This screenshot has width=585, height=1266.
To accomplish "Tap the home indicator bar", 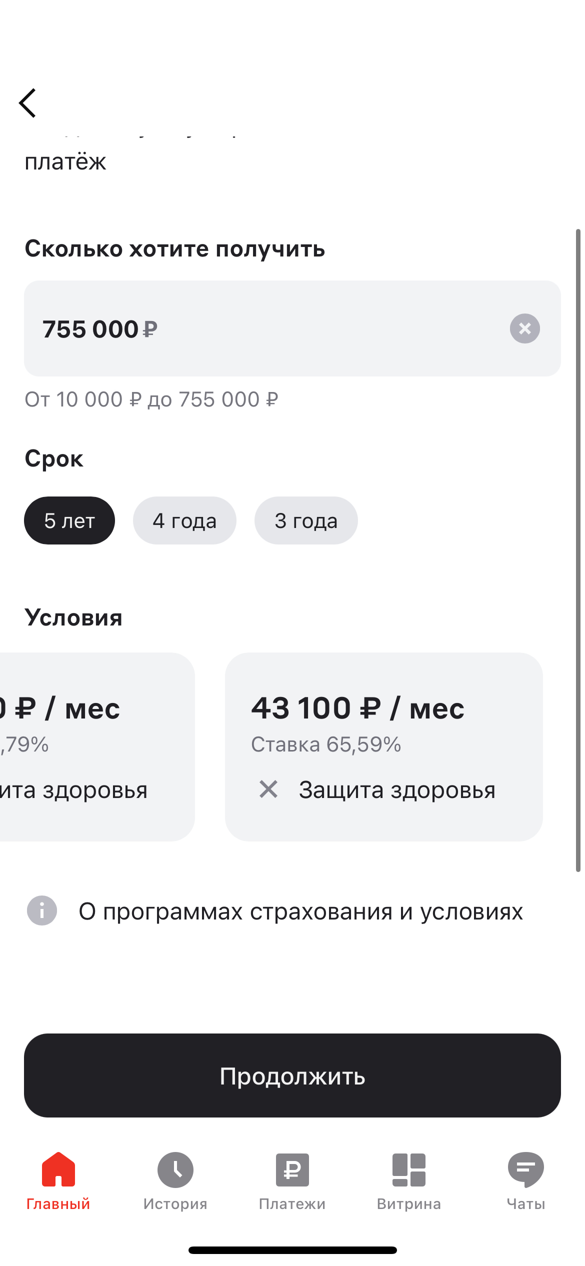I will [x=292, y=1250].
